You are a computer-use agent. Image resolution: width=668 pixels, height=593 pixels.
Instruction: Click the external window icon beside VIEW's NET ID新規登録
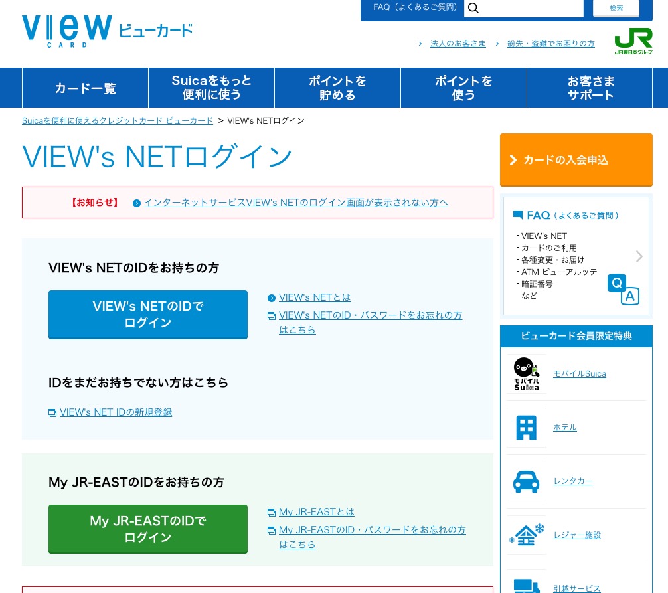coord(52,413)
